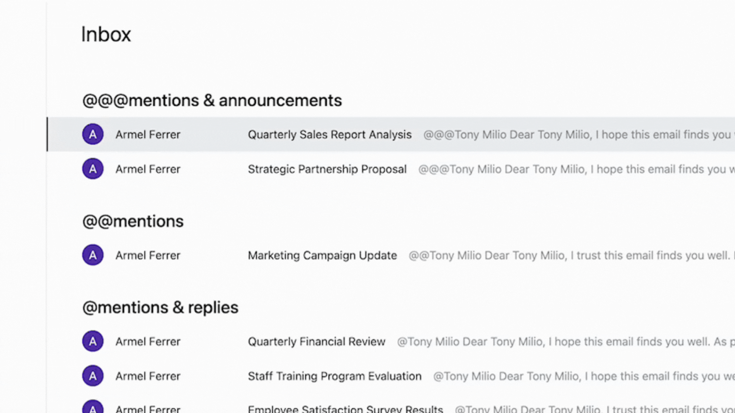
Task: Open the Quarterly Sales Report Analysis email
Action: (x=330, y=135)
